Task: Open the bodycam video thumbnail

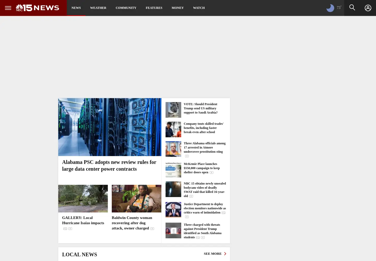Action: click(x=173, y=189)
